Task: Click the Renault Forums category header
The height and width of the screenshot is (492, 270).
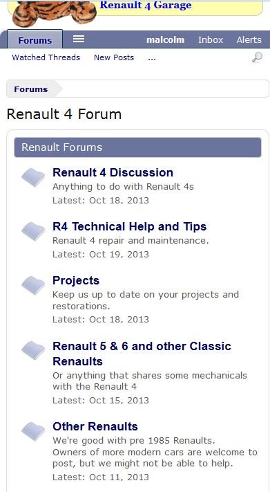Action: point(137,147)
